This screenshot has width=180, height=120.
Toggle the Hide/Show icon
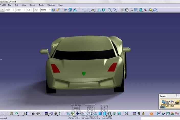tap(114, 113)
